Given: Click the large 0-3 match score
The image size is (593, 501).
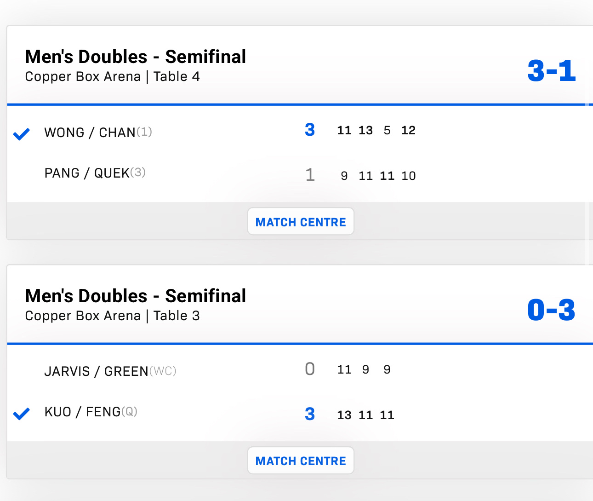Looking at the screenshot, I should click(x=551, y=310).
